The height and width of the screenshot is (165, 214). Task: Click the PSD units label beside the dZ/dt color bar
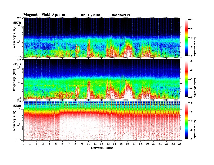195,129
